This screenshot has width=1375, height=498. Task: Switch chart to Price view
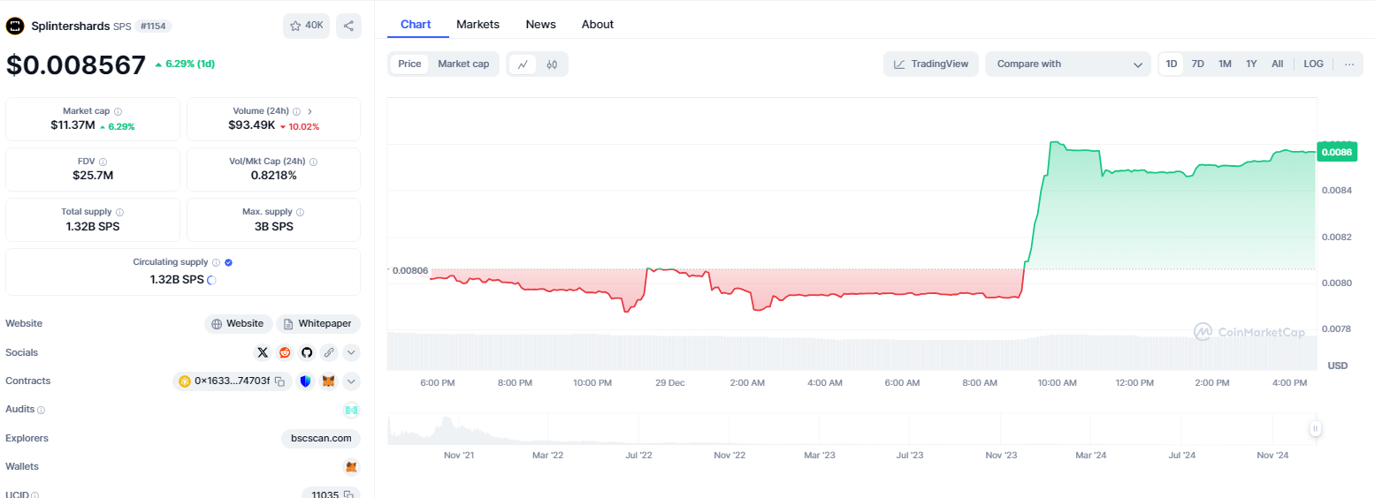click(409, 64)
